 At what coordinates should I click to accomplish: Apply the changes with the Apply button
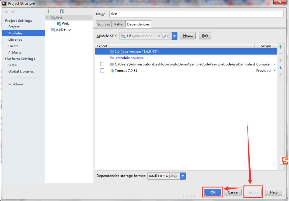(253, 192)
